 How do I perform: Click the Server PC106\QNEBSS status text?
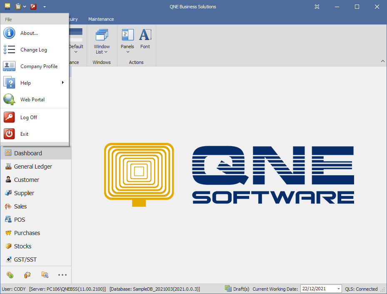[x=67, y=289]
